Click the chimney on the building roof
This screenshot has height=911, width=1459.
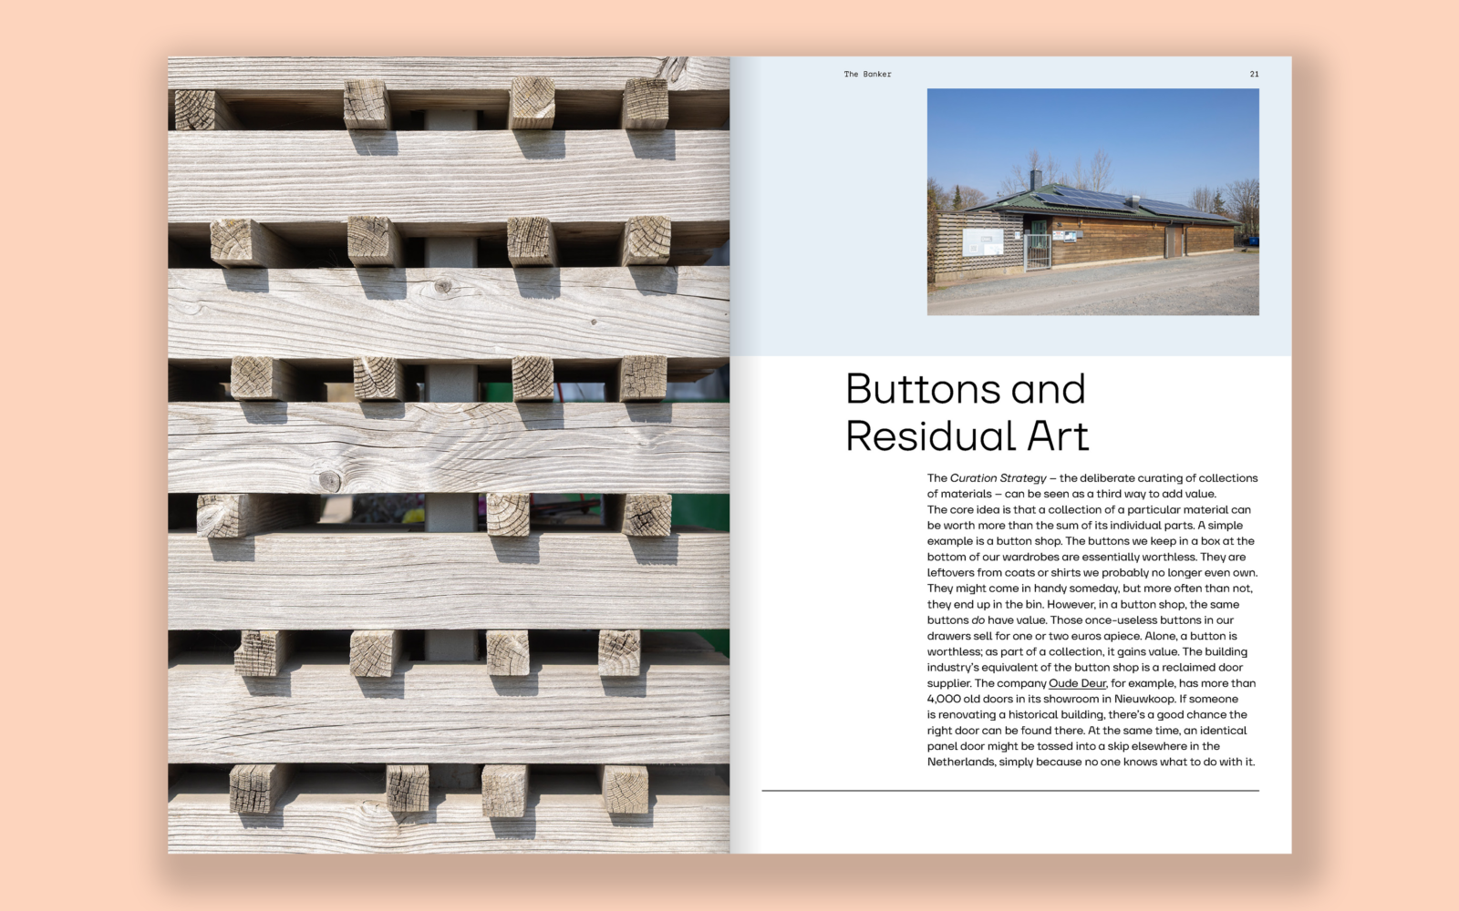[1036, 179]
